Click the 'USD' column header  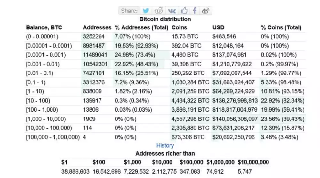click(x=218, y=27)
